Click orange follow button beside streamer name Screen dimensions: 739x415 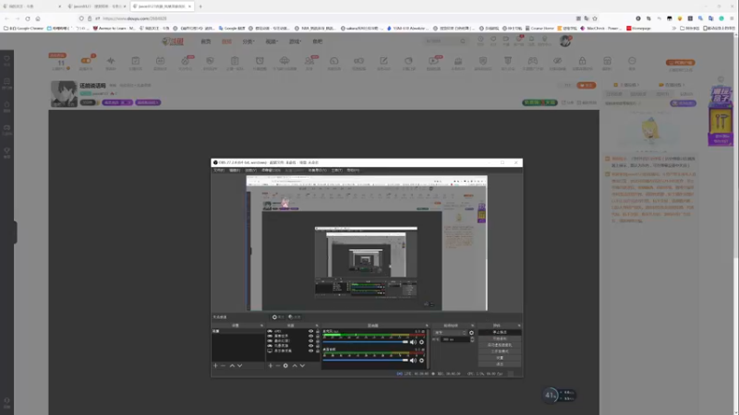pyautogui.click(x=587, y=85)
